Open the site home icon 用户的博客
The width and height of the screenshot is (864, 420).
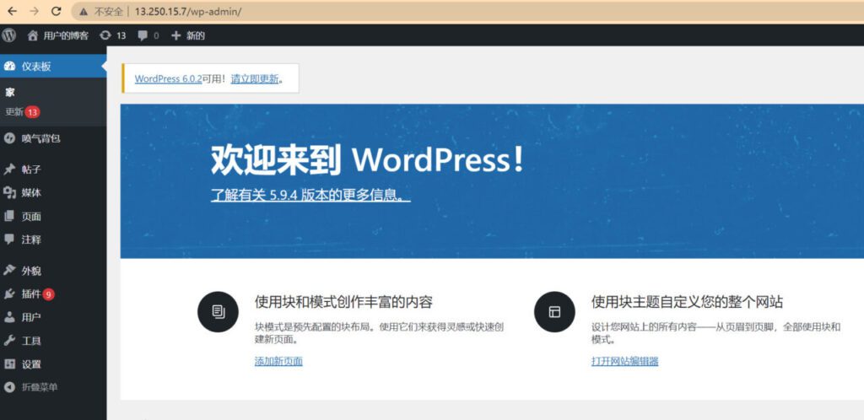point(33,35)
